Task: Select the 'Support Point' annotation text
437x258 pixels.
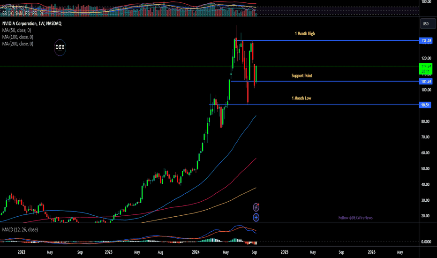Action: click(x=302, y=76)
